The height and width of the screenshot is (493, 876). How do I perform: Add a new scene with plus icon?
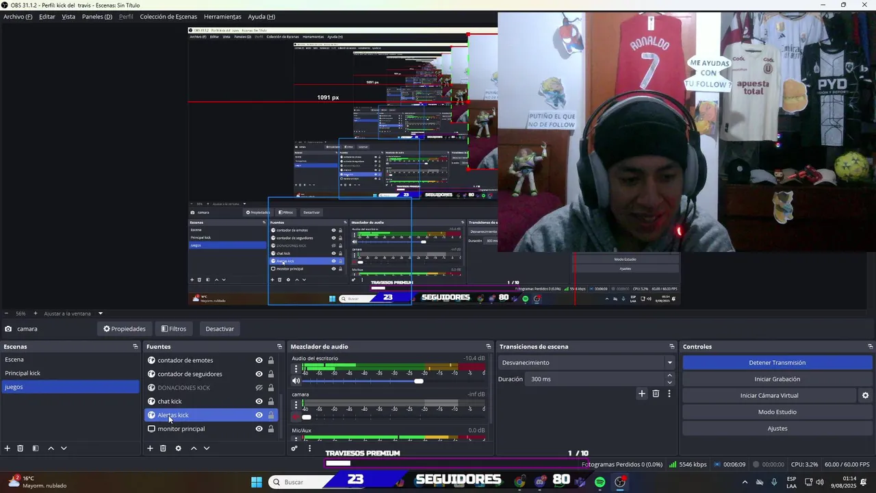pyautogui.click(x=8, y=448)
